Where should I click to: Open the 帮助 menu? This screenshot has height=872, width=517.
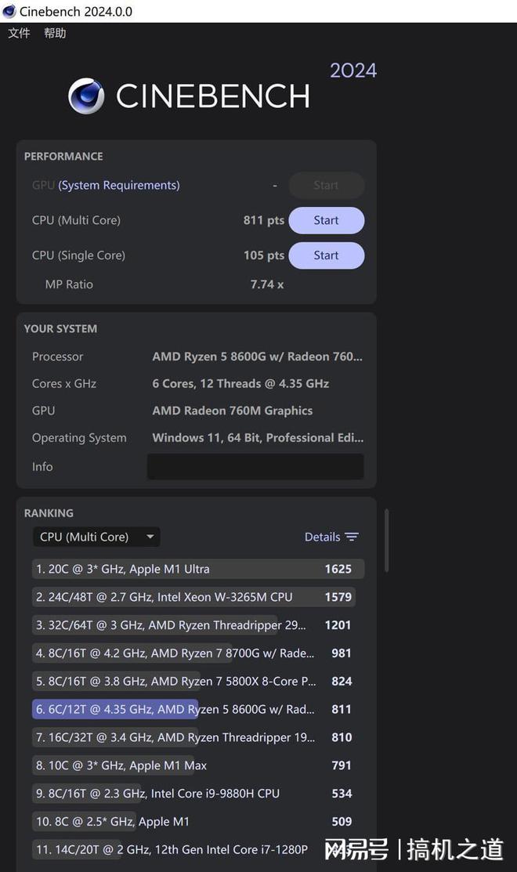coord(55,33)
